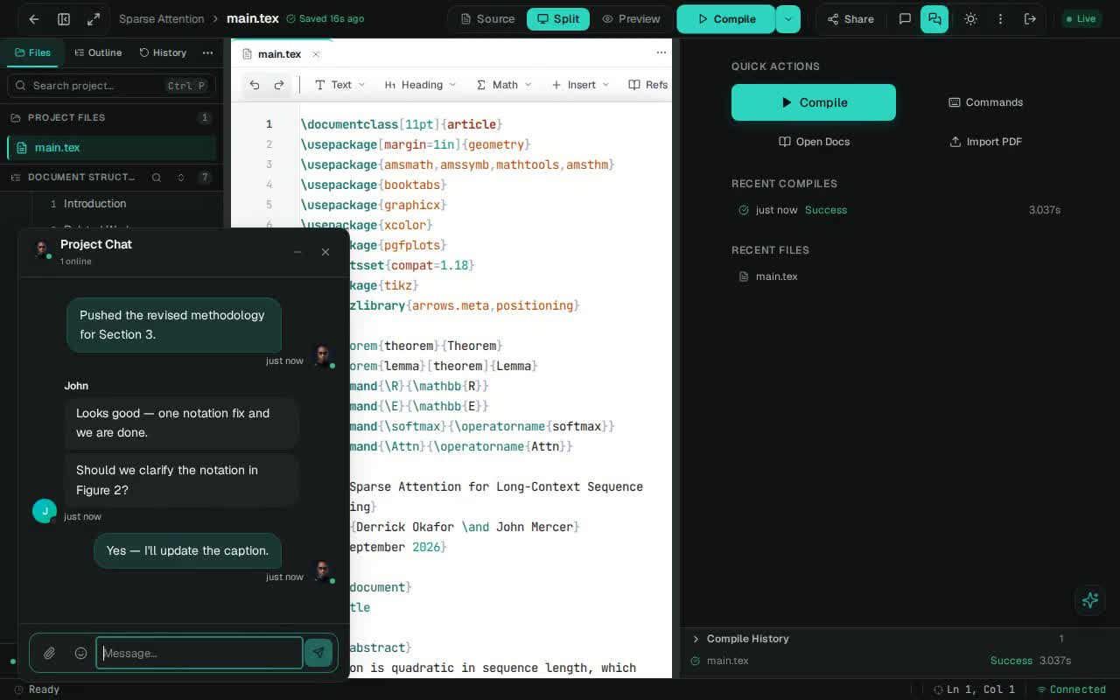Open the Insert dropdown

(580, 85)
